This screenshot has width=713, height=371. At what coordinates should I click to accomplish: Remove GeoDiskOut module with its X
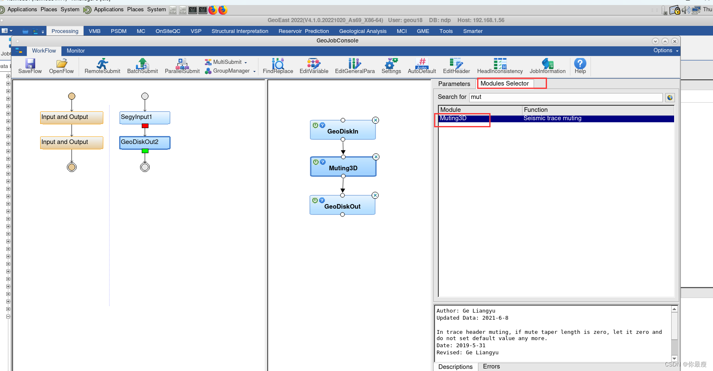[375, 195]
